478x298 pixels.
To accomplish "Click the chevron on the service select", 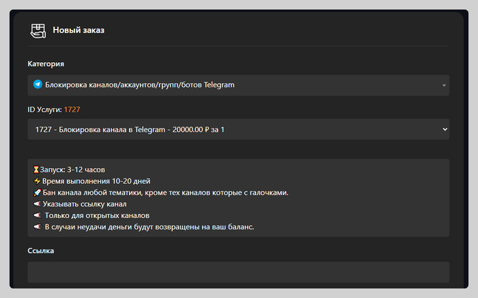I will click(x=445, y=128).
